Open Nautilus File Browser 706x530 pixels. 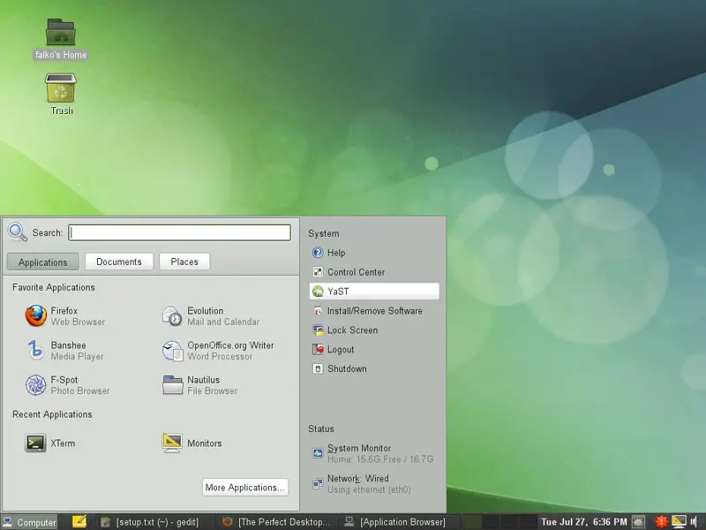click(199, 385)
